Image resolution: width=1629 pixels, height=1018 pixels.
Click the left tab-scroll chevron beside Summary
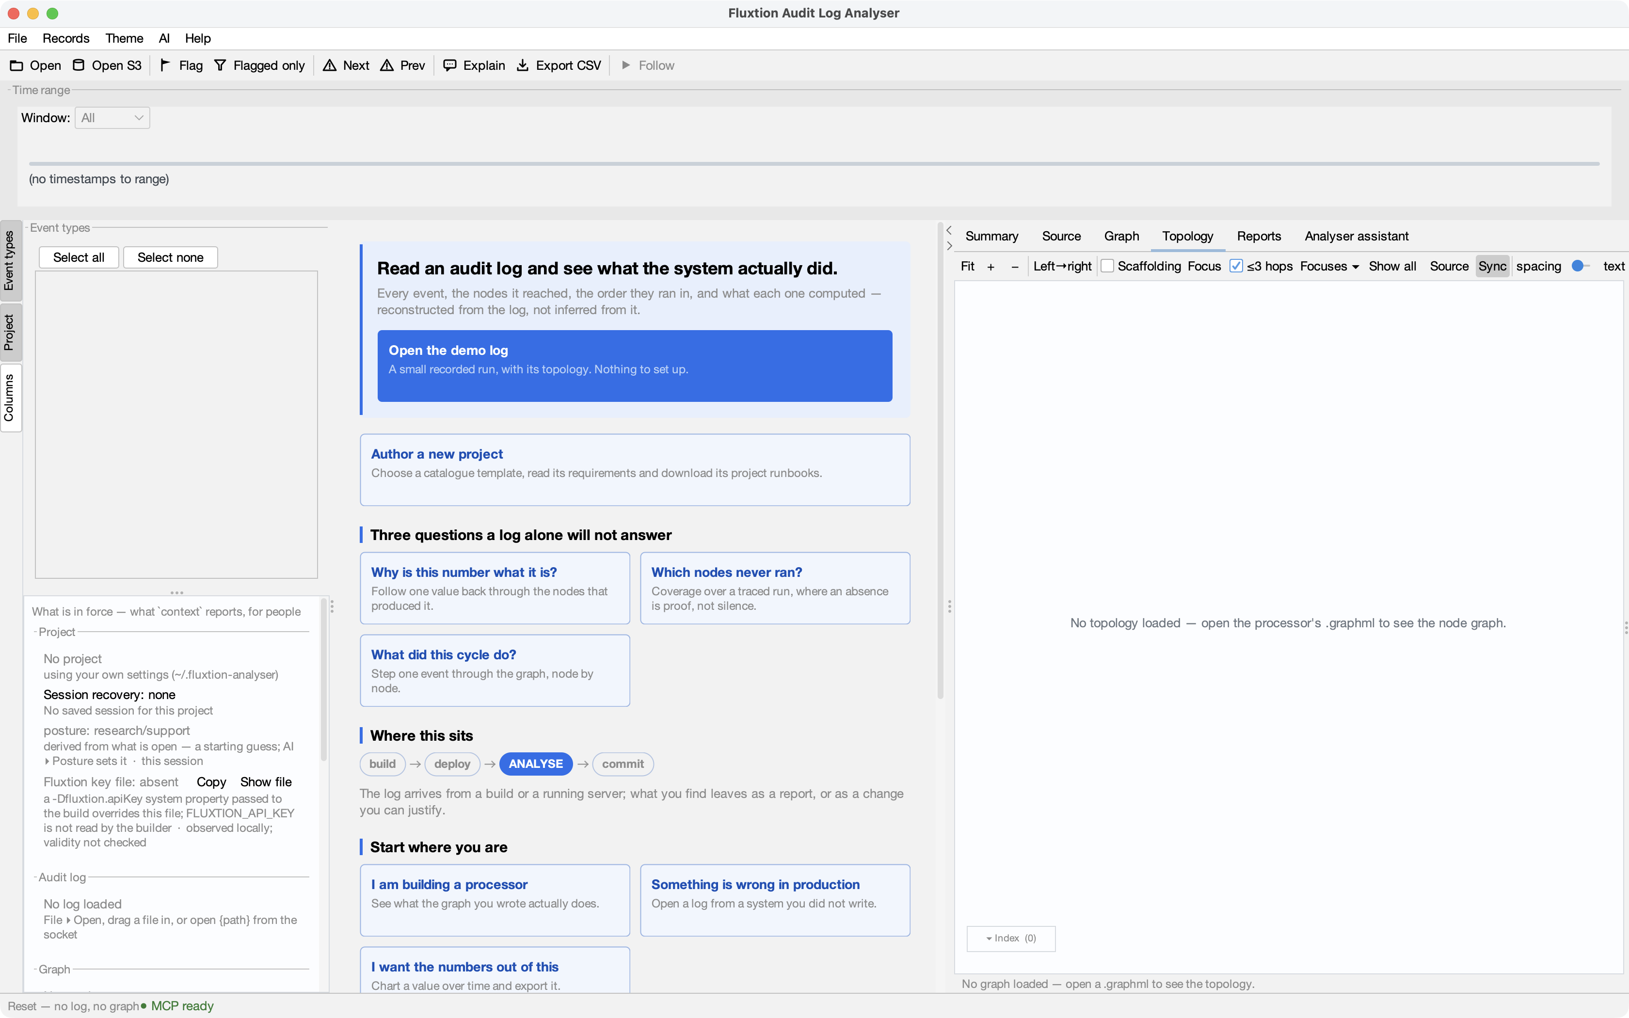click(949, 230)
